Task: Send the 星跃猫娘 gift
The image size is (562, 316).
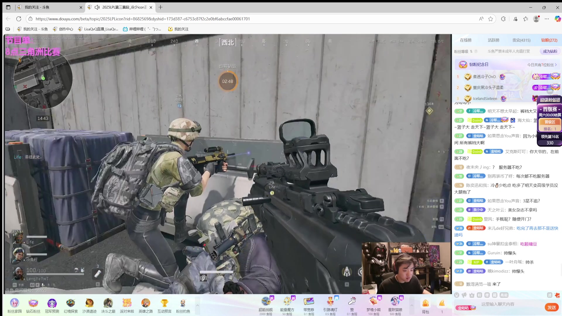Action: click(x=395, y=305)
